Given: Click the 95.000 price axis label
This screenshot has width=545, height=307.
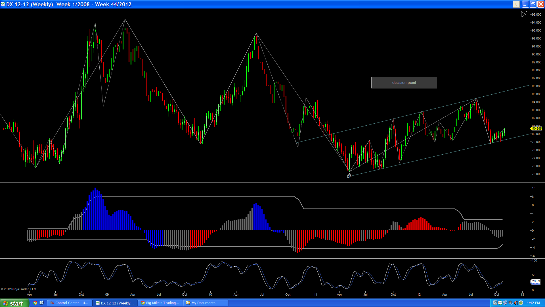Looking at the screenshot, I should (536, 14).
